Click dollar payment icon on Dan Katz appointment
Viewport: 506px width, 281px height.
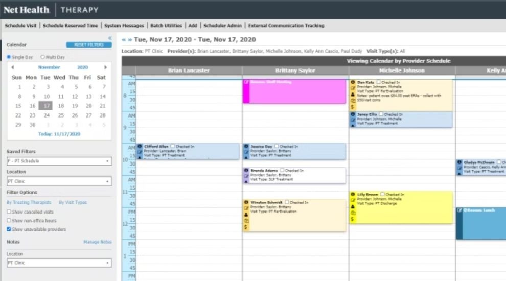coord(352,107)
